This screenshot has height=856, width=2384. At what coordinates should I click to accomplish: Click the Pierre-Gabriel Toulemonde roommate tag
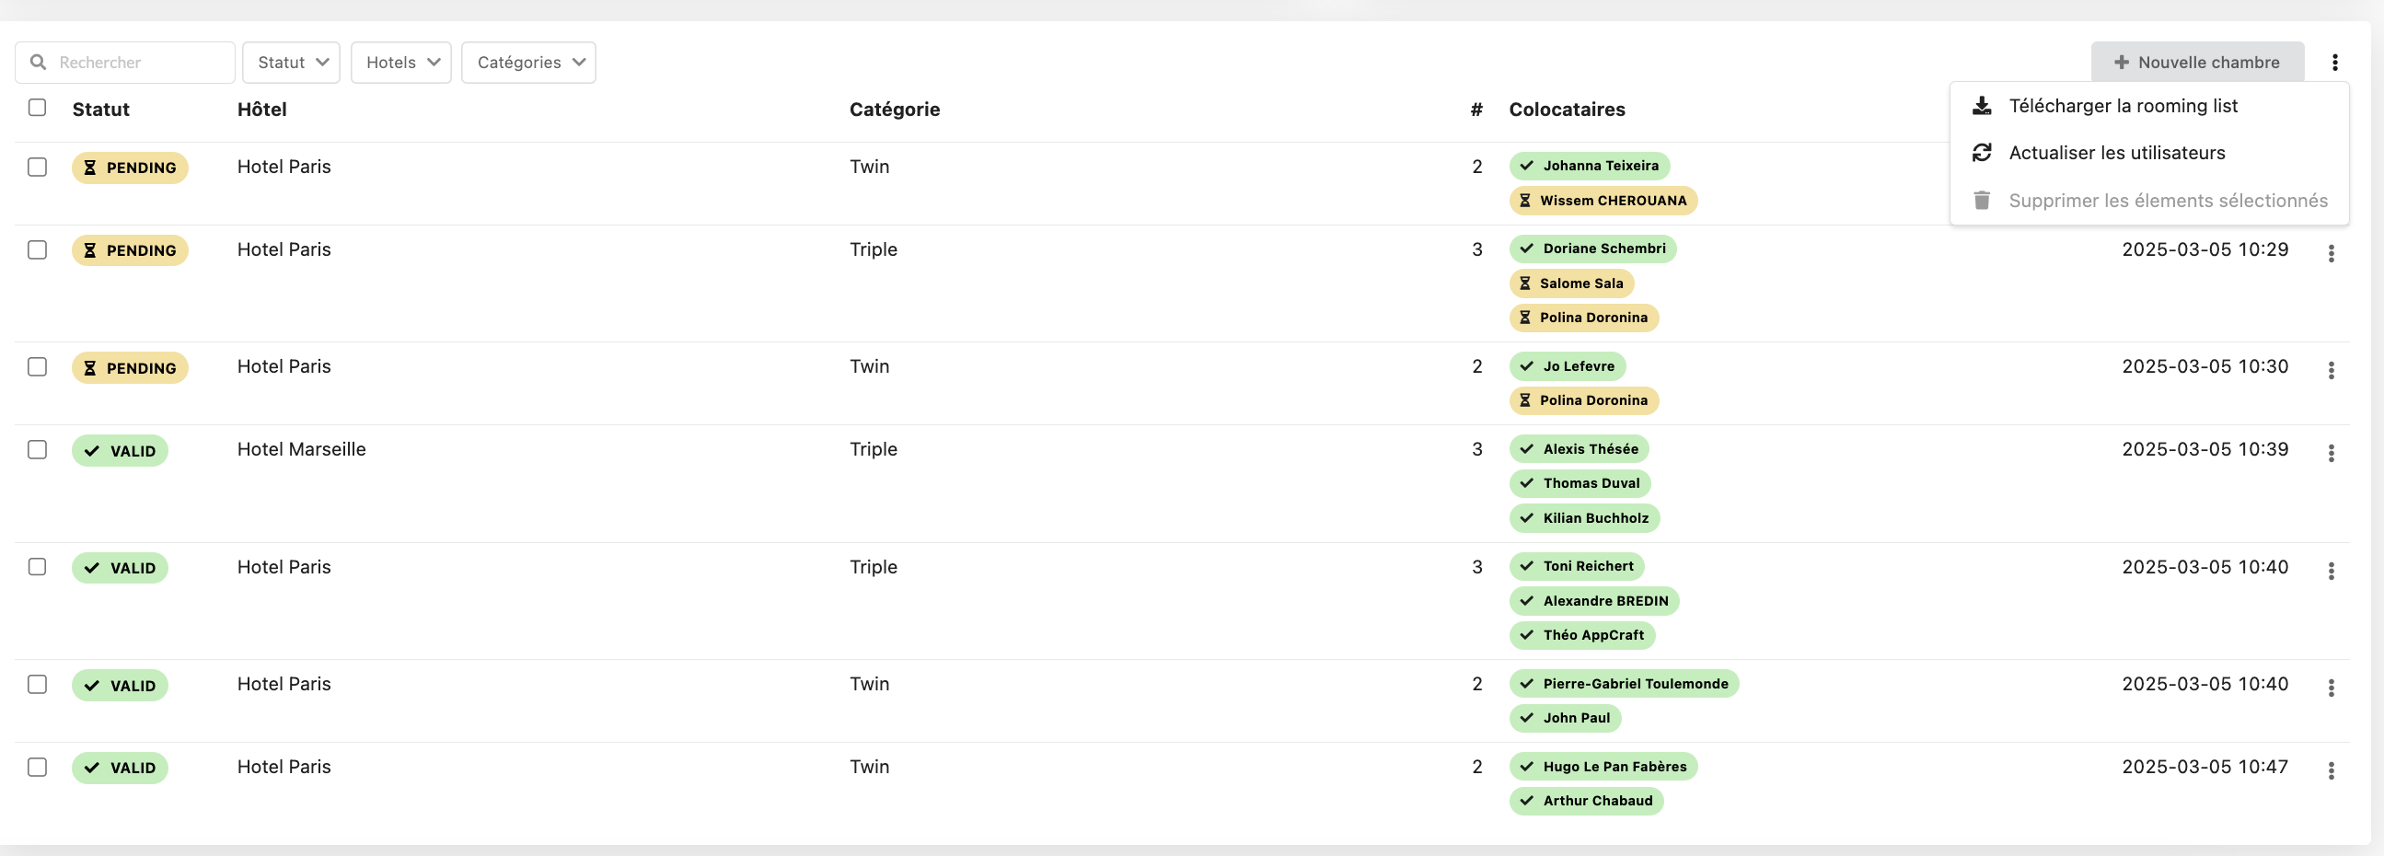point(1624,684)
